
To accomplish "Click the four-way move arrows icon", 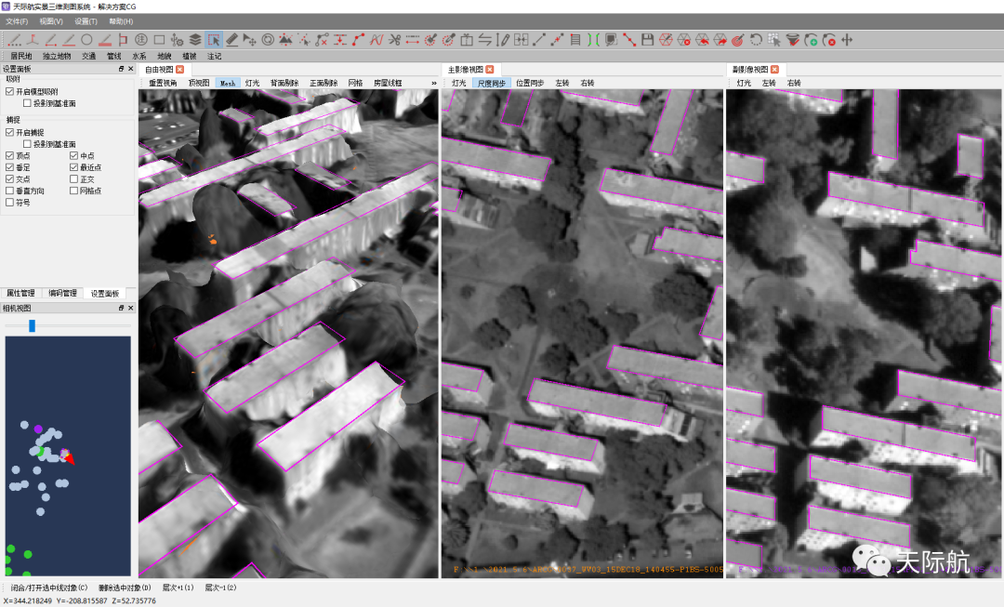I will pyautogui.click(x=846, y=40).
